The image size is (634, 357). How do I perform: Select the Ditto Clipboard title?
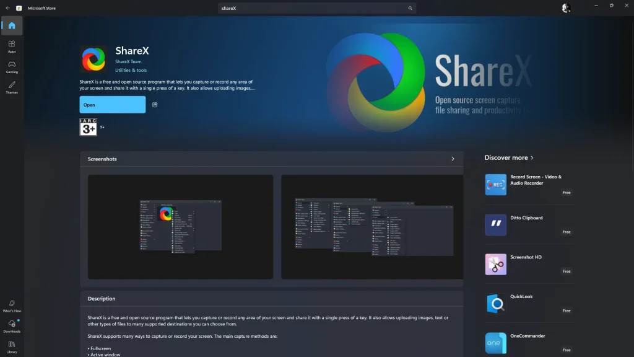tap(526, 218)
